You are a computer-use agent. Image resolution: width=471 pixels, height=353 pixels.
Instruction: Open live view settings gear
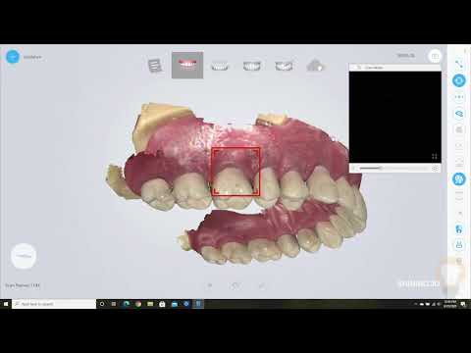435,169
